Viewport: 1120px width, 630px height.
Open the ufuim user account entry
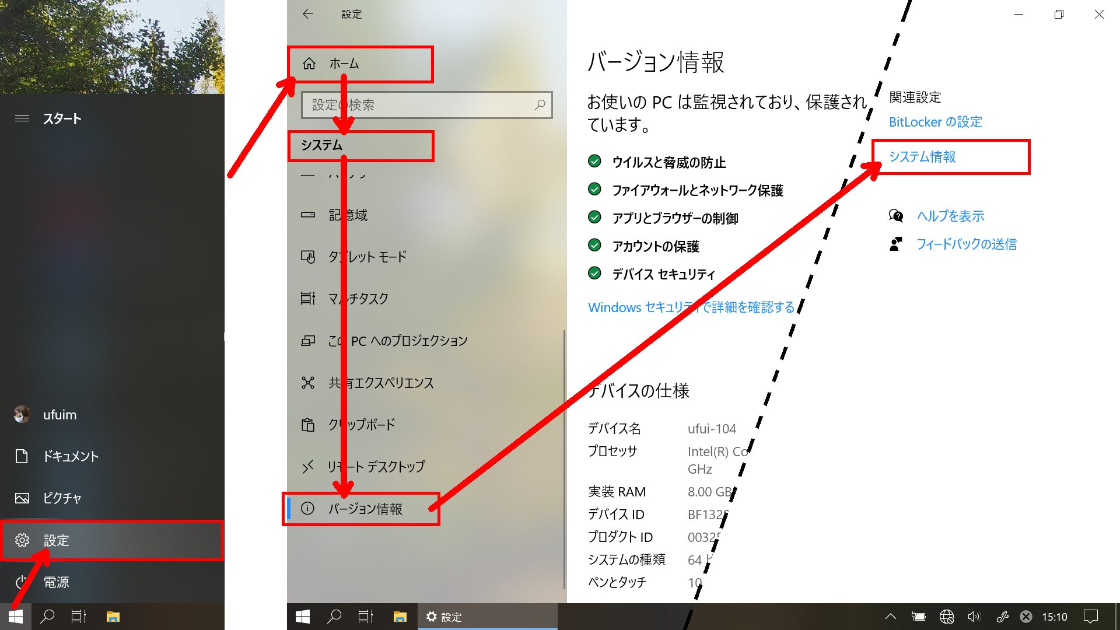coord(112,415)
